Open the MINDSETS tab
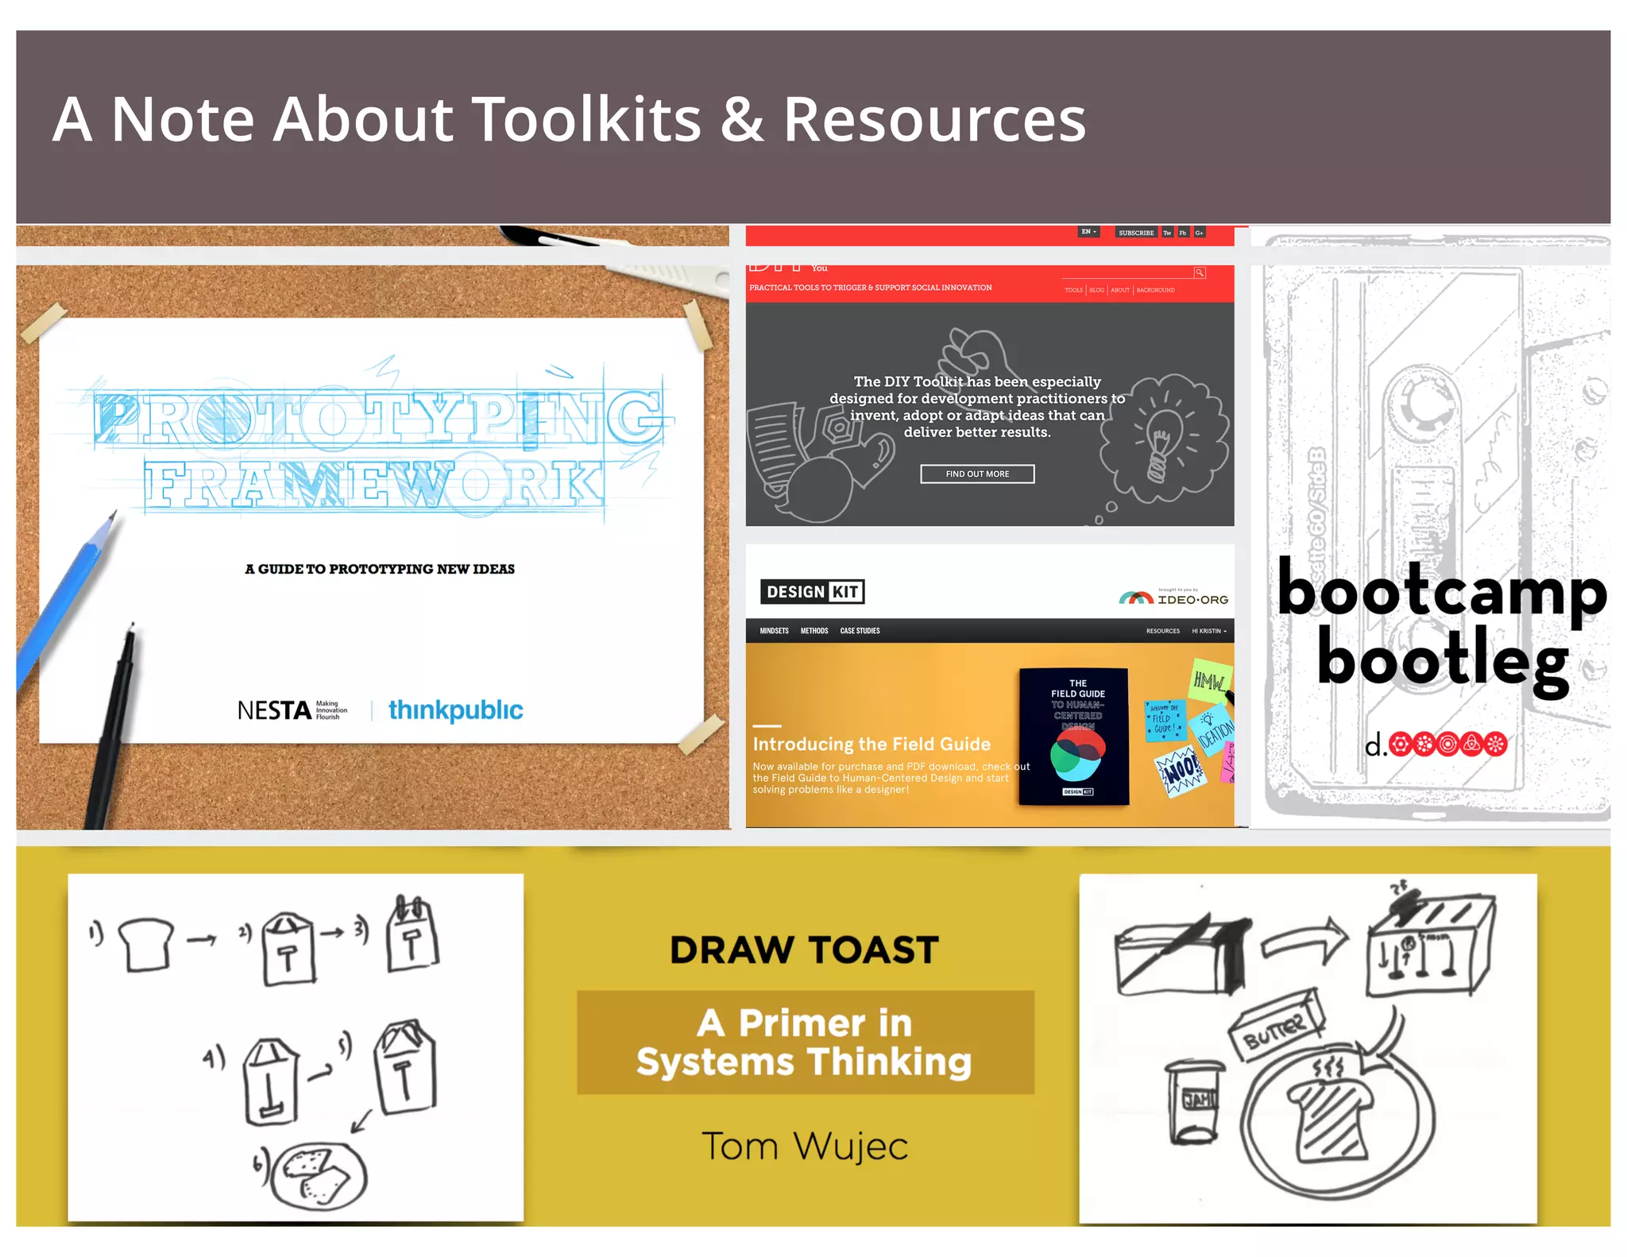The width and height of the screenshot is (1627, 1257). coord(774,631)
